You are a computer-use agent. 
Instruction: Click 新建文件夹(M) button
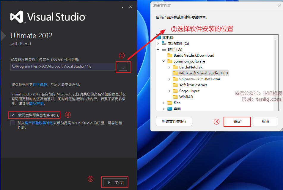pyautogui.click(x=174, y=122)
